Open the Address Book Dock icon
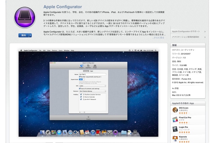 click(82, 132)
